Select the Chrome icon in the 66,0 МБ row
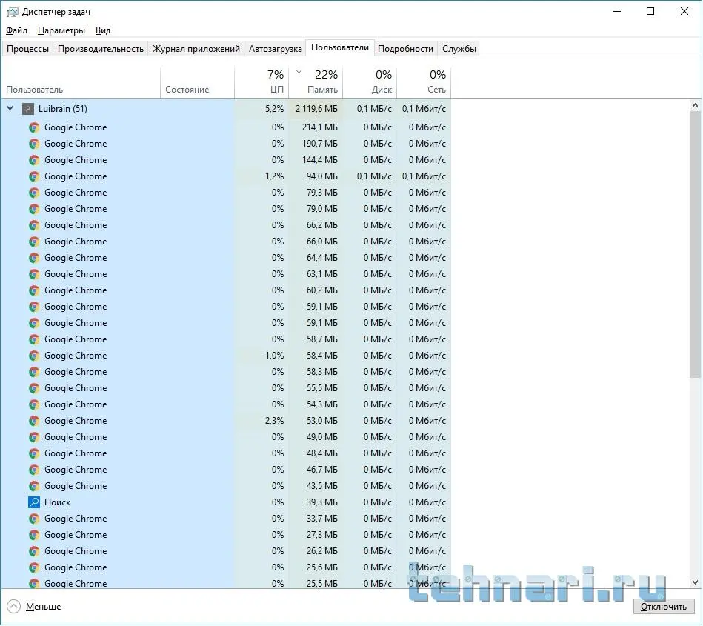Image resolution: width=703 pixels, height=626 pixels. 34,242
